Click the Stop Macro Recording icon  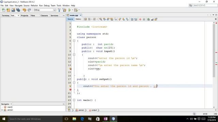144,19
